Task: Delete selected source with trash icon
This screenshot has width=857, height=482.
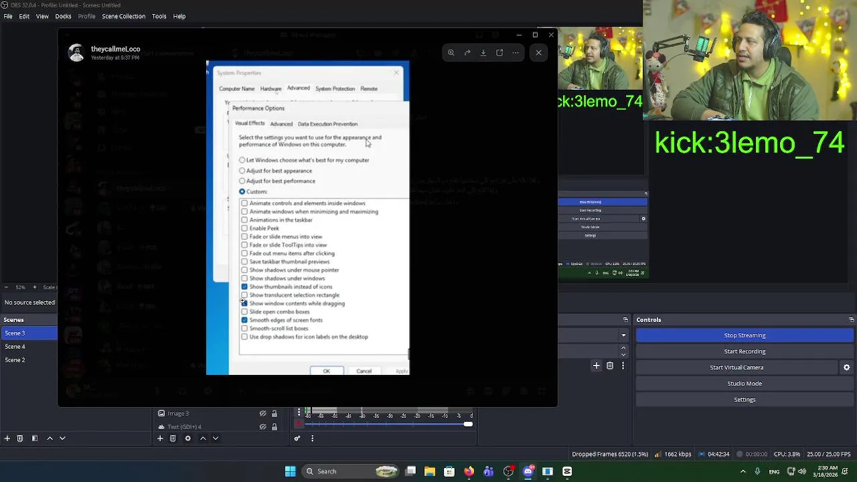Action: (x=173, y=438)
